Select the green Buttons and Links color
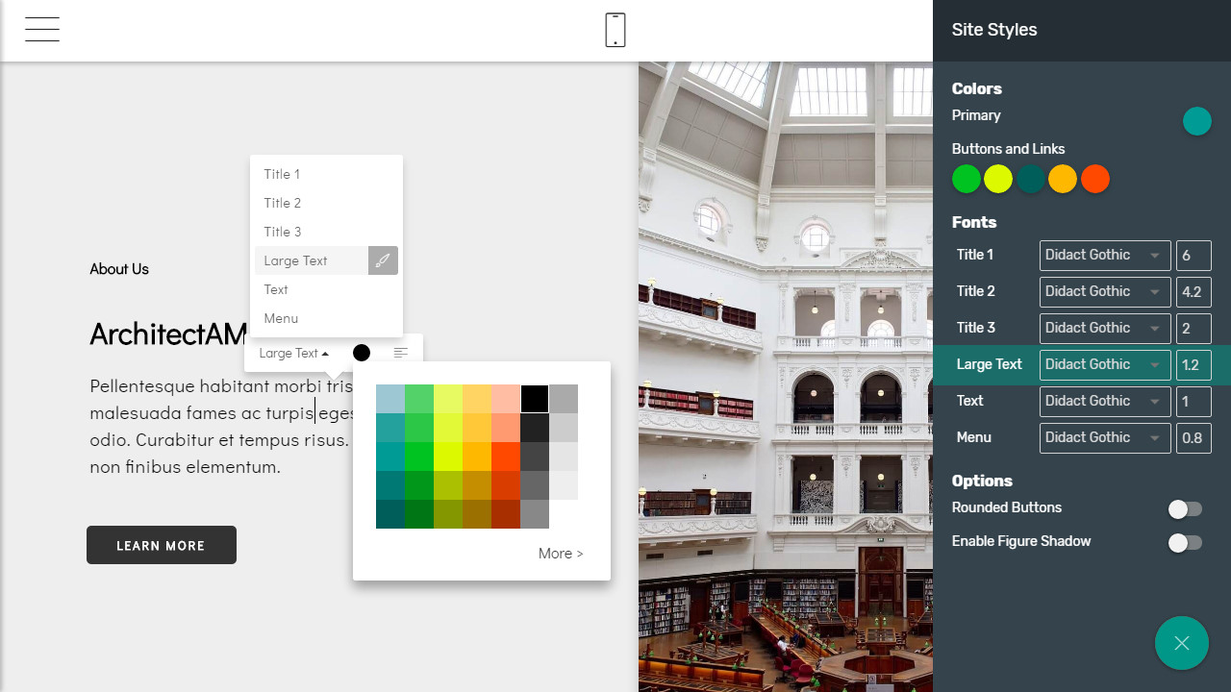Image resolution: width=1231 pixels, height=692 pixels. tap(966, 179)
